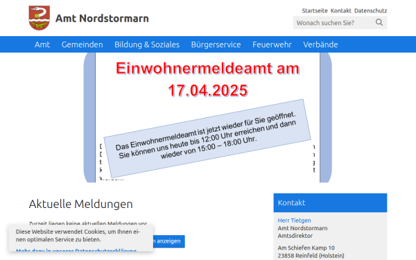Image resolution: width=416 pixels, height=260 pixels.
Task: Click the 'anzeigen' button
Action: 168,241
